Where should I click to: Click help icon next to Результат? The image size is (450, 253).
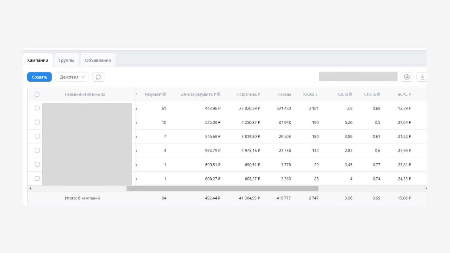[164, 94]
